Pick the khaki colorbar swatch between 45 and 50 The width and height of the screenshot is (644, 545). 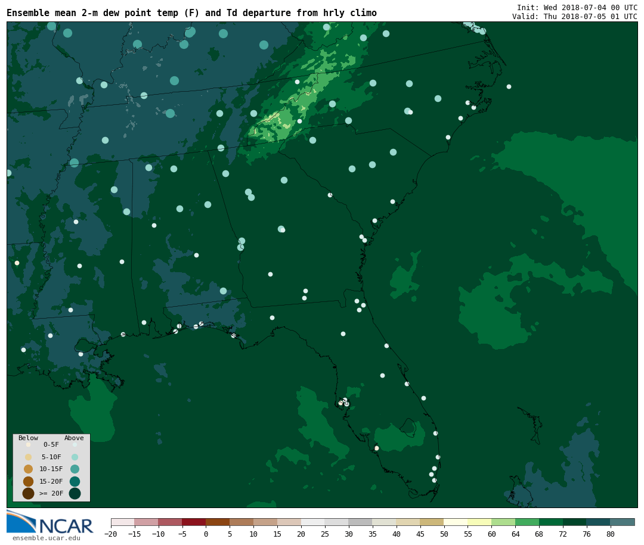click(432, 522)
